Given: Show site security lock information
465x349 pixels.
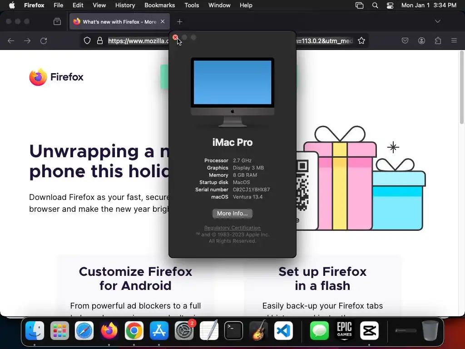Looking at the screenshot, I should pyautogui.click(x=100, y=40).
